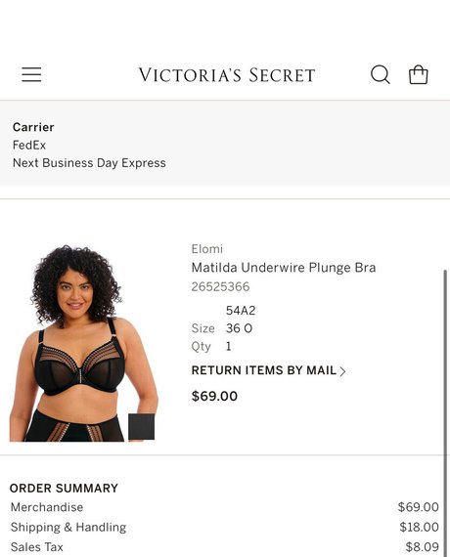Click Return Items By Mail link
450x557 pixels.
[264, 370]
